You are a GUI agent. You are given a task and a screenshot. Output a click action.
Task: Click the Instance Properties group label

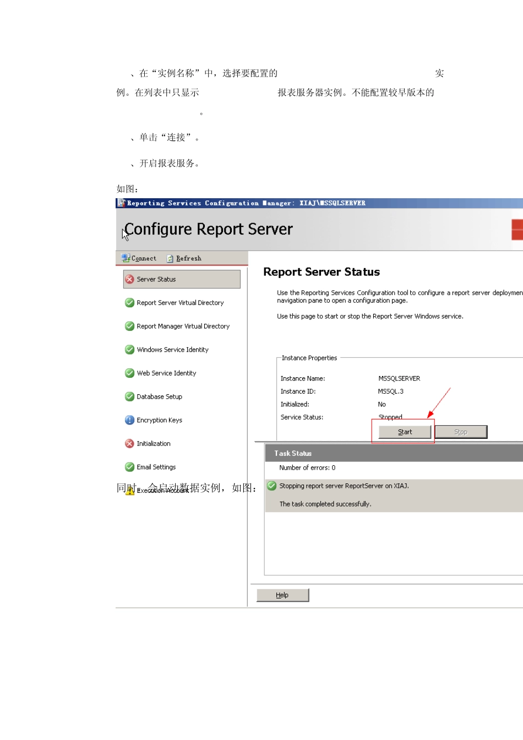pyautogui.click(x=309, y=358)
